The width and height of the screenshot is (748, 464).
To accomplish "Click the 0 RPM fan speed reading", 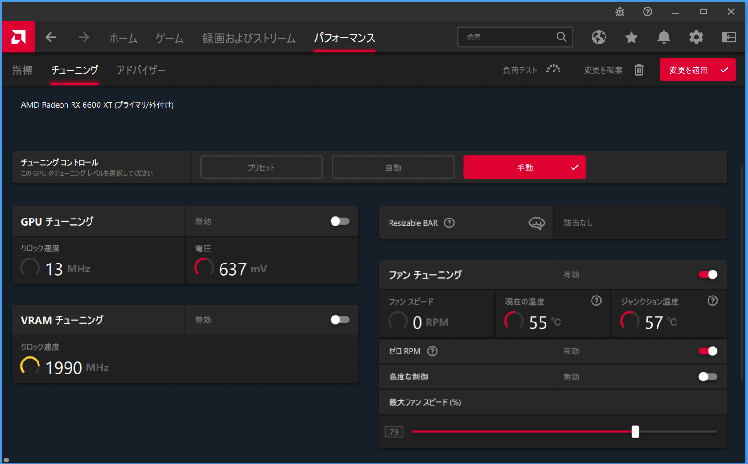I will [x=430, y=322].
